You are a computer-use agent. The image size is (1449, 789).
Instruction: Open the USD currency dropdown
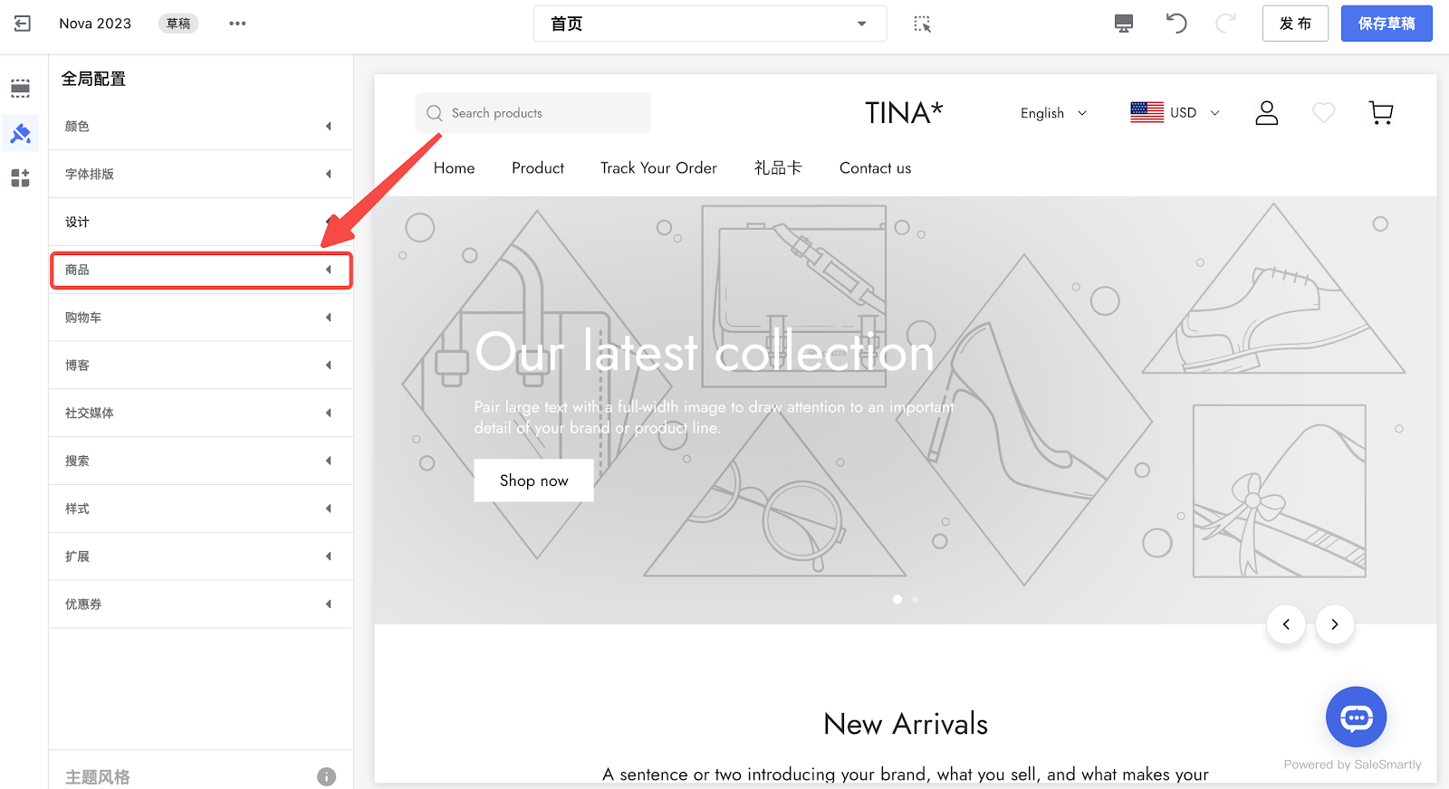(1175, 112)
